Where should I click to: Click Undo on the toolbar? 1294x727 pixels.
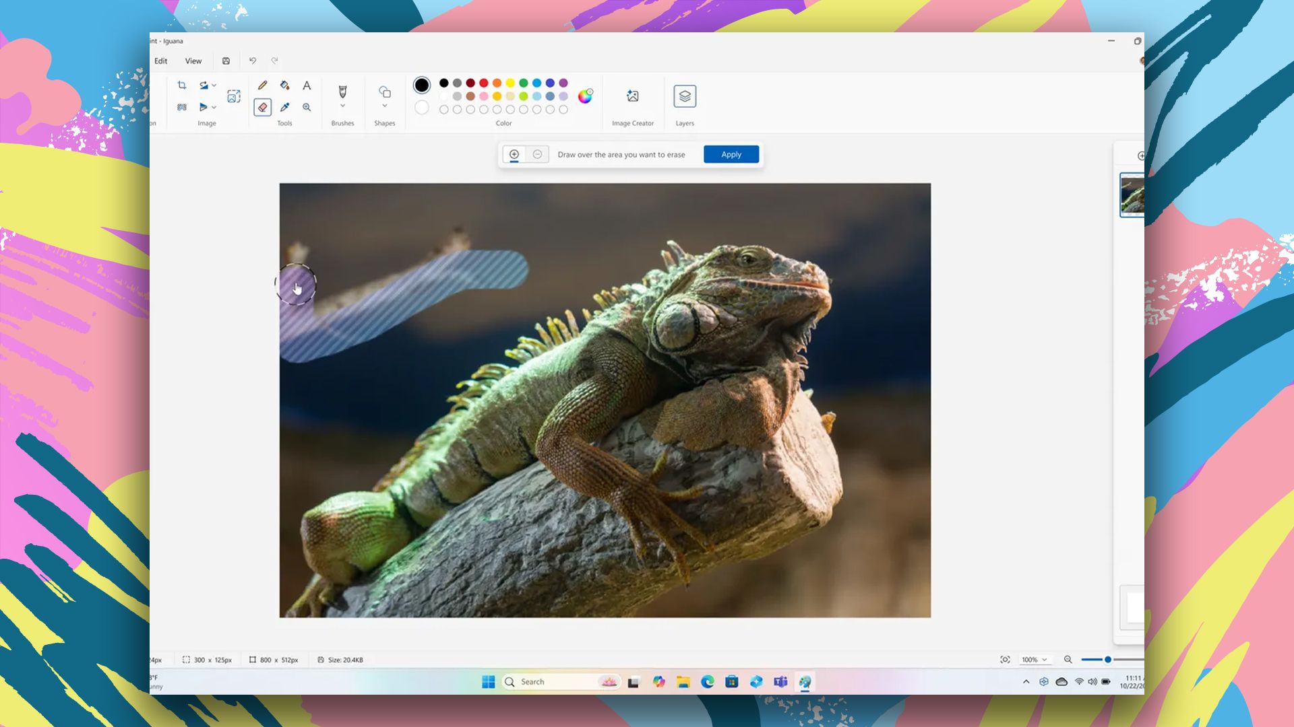252,61
